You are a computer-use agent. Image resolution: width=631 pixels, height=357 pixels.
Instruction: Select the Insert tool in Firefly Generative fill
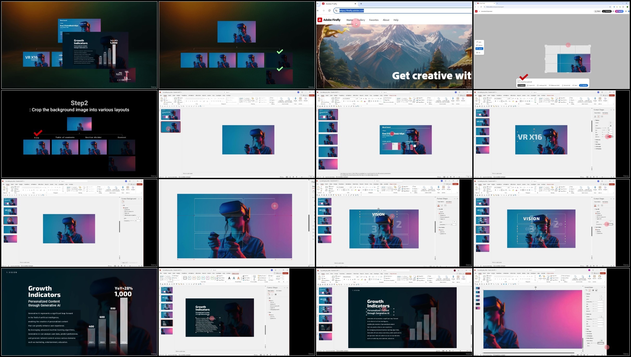tap(479, 42)
